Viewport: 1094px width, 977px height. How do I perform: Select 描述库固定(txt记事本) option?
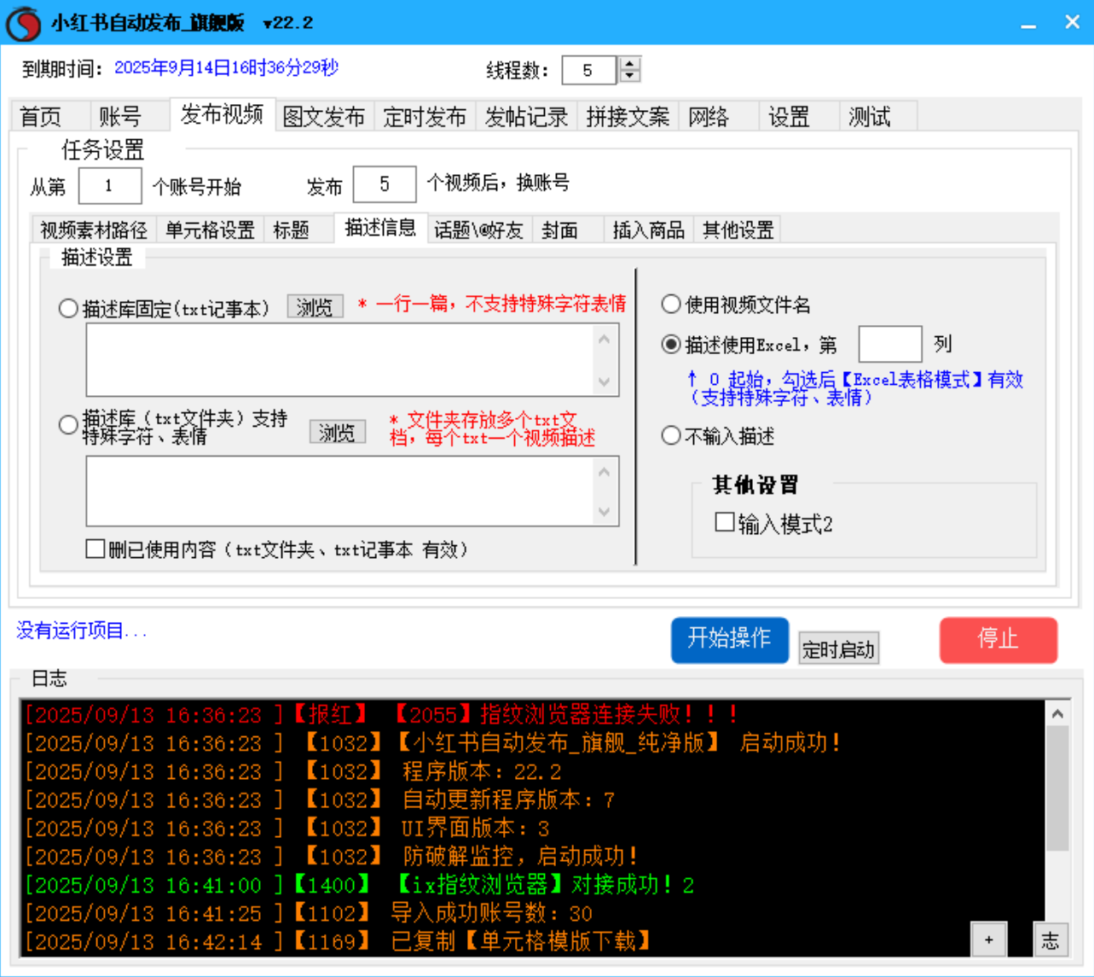pyautogui.click(x=68, y=309)
